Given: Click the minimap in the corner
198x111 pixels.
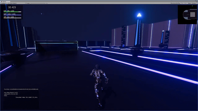Looking at the screenshot, I should 188,14.
